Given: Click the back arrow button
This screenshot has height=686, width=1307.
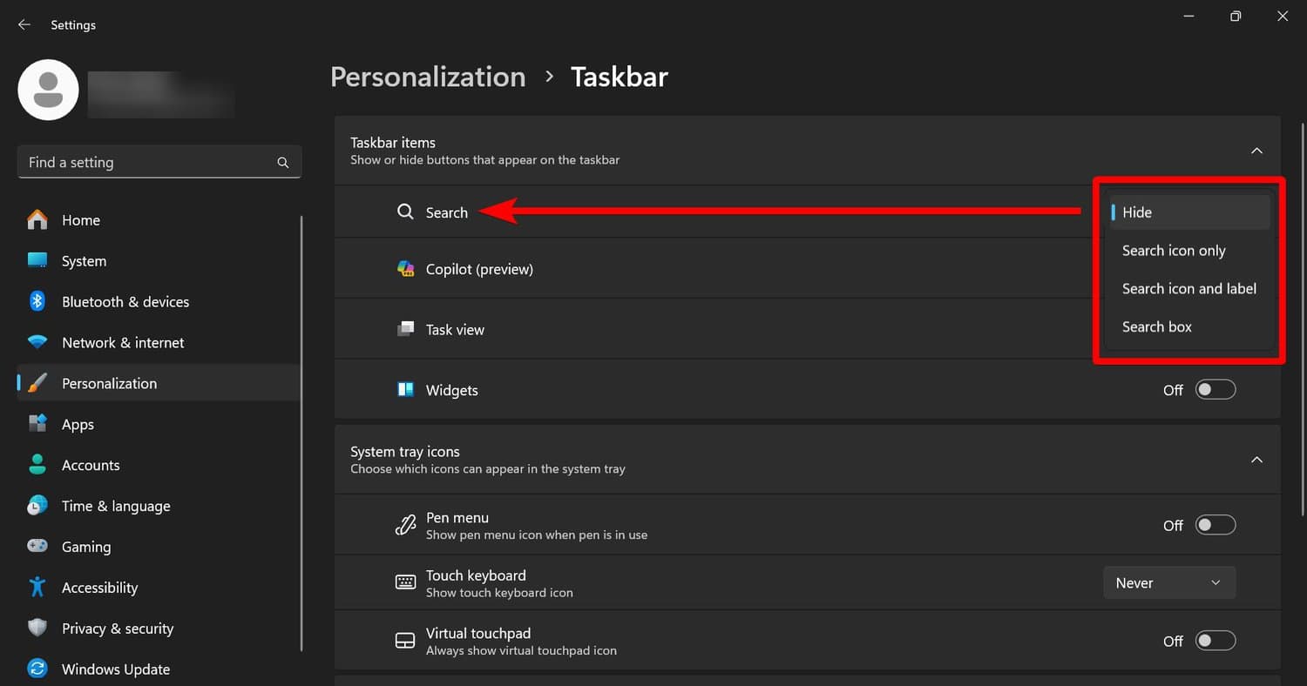Looking at the screenshot, I should [x=24, y=24].
